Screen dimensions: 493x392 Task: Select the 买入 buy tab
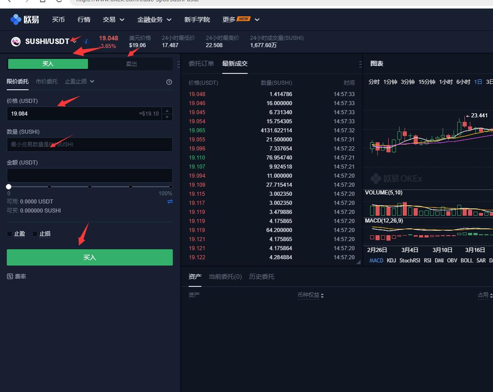(48, 64)
